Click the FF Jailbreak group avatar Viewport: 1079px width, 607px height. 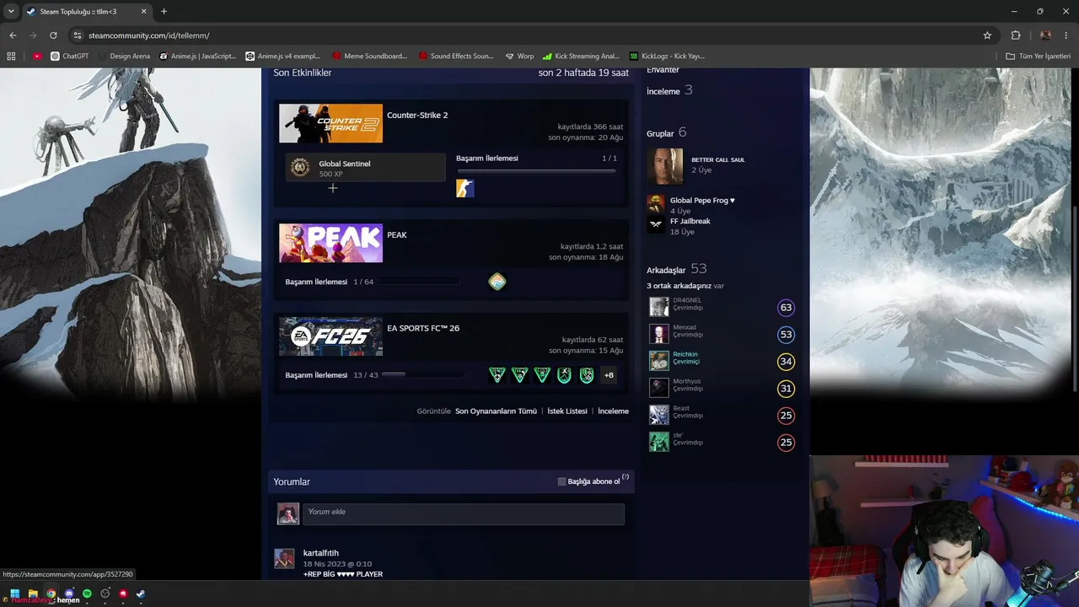pos(656,225)
